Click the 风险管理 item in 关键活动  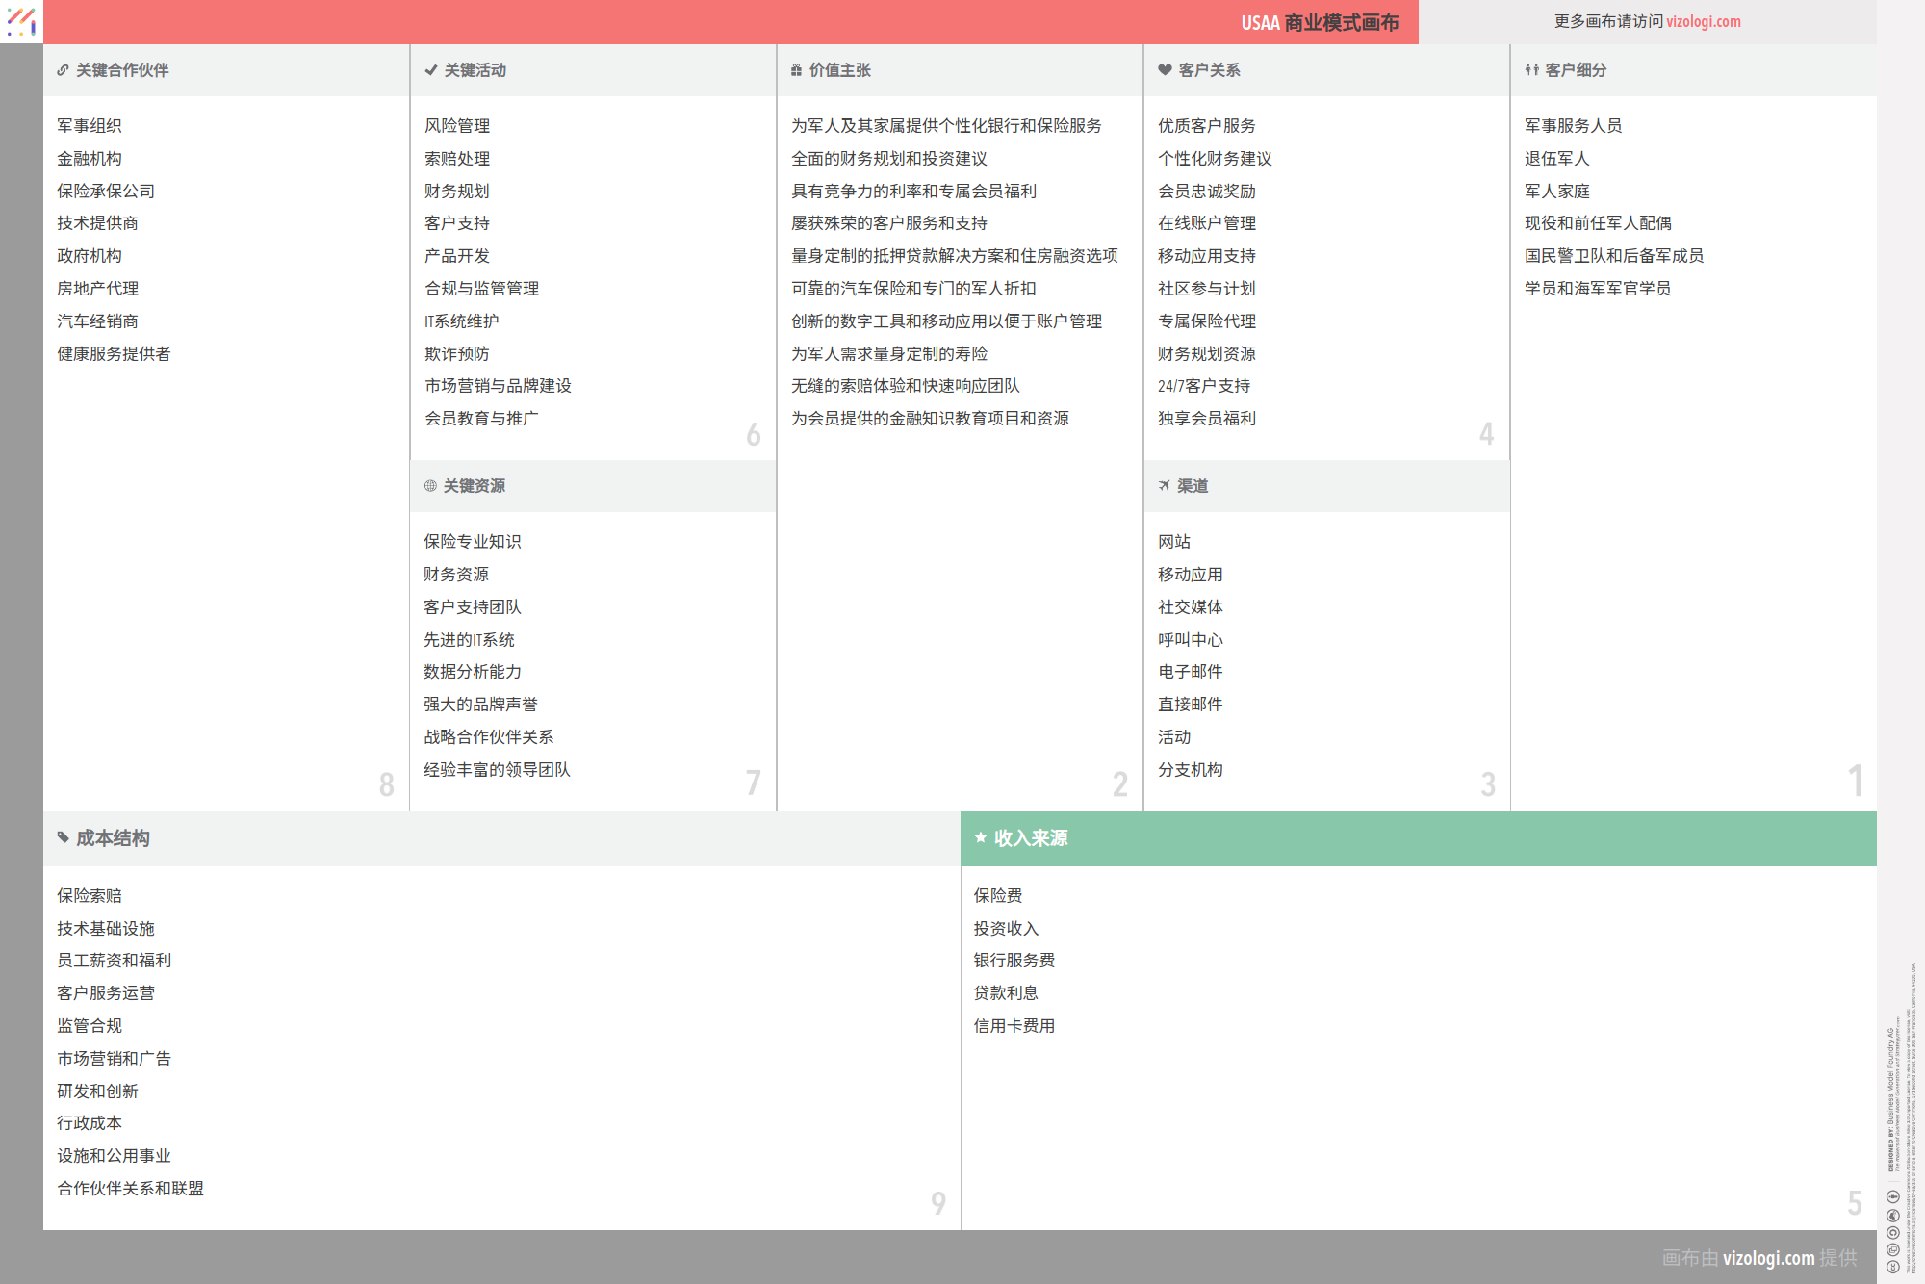click(457, 126)
